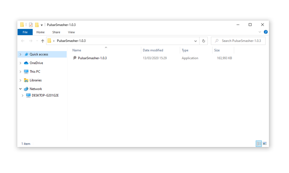289x173 pixels.
Task: Click the address bar folder icon
Action: click(49, 40)
